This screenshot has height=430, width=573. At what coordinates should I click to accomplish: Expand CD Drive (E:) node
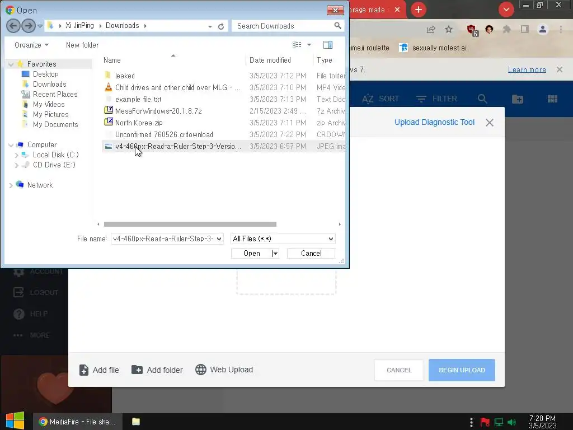click(16, 165)
